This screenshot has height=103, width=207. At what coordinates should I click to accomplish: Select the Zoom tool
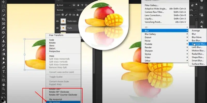(3, 89)
